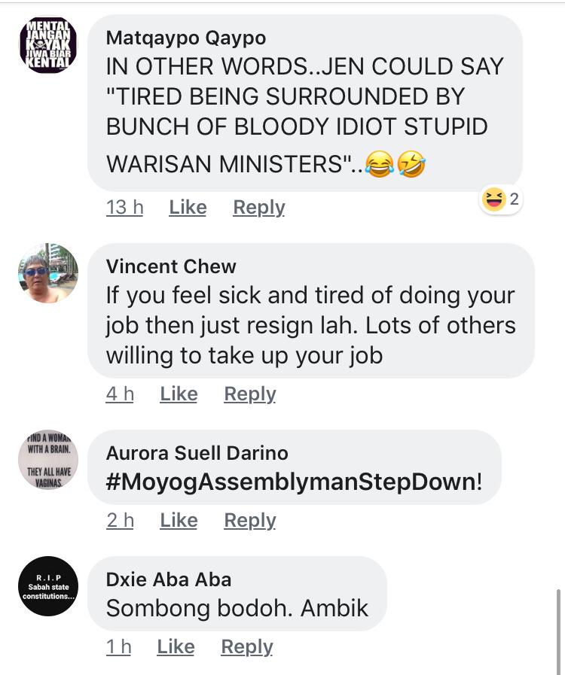Like Aurora Suell Darino's comment
Viewport: 565px width, 675px height.
pos(179,521)
